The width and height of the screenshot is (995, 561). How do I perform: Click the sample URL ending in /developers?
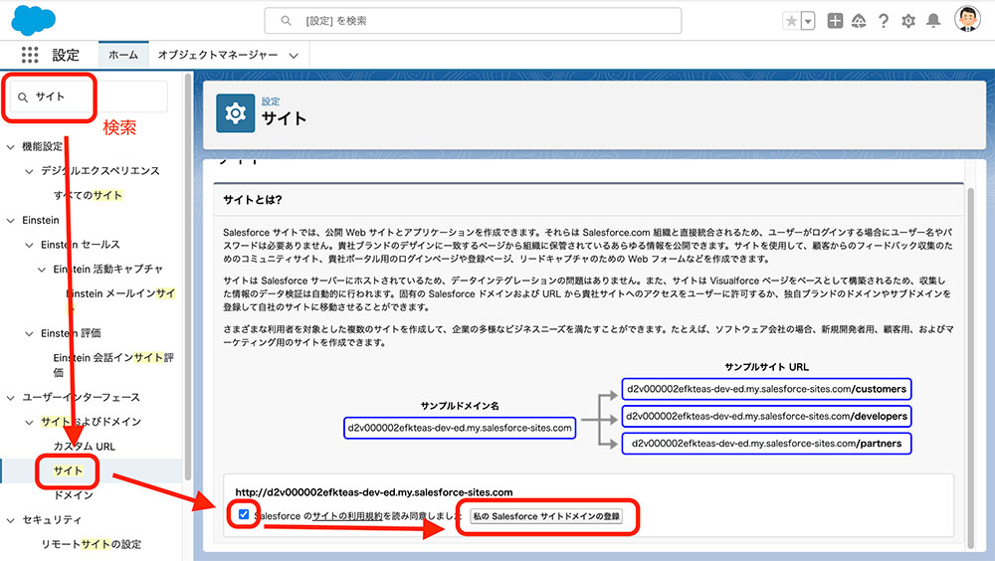pyautogui.click(x=766, y=417)
